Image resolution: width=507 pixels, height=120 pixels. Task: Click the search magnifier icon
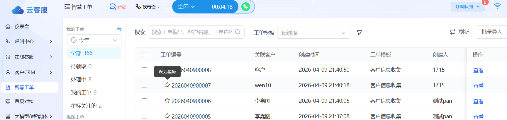click(238, 32)
